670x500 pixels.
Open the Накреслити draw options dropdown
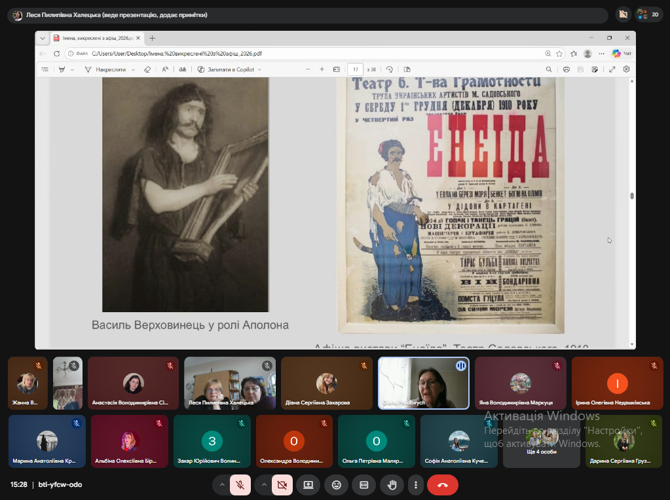[x=134, y=69]
